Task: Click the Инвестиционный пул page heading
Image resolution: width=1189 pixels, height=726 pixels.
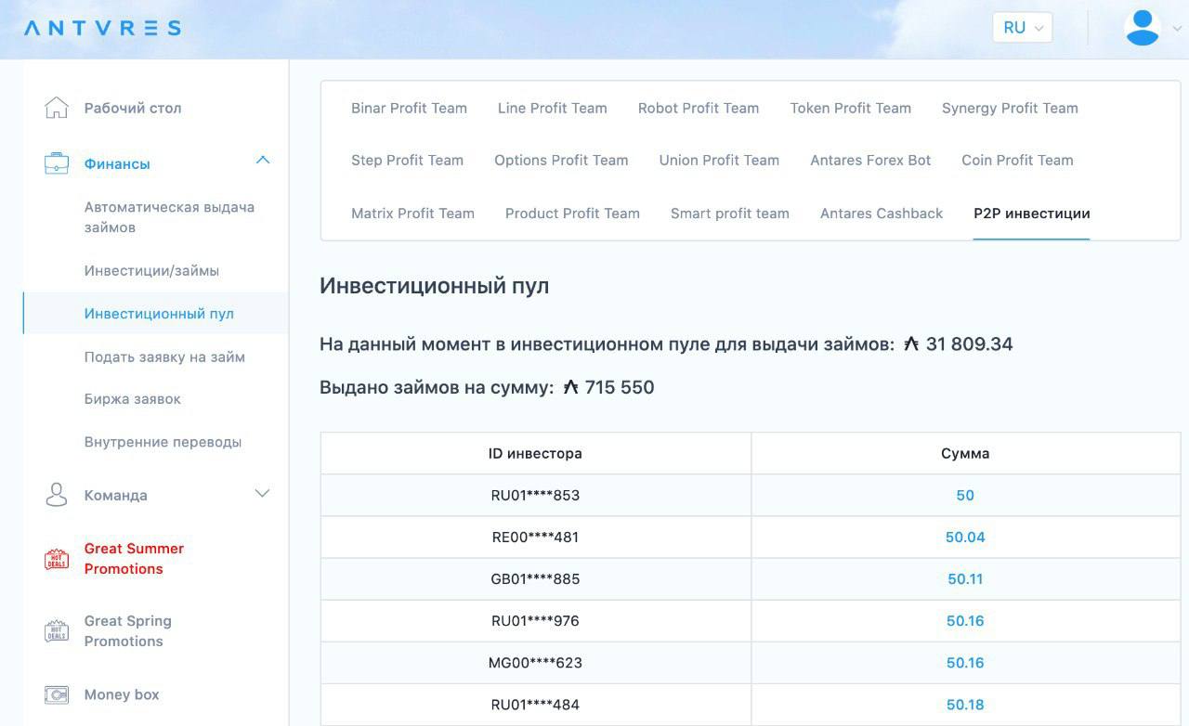Action: pyautogui.click(x=434, y=286)
